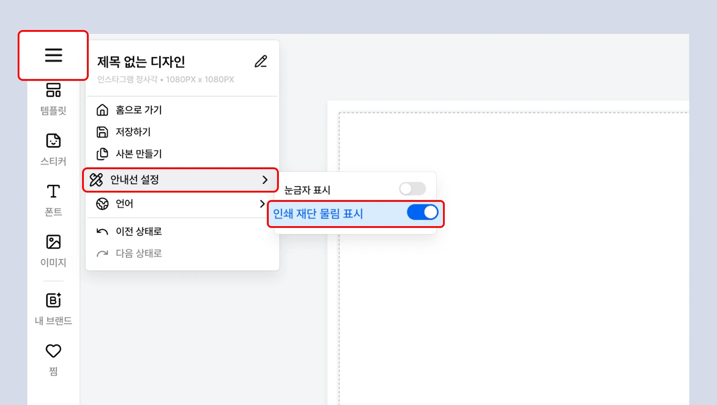Screen dimensions: 717x405
Task: Open the 스티커 sticker panel
Action: click(x=53, y=150)
